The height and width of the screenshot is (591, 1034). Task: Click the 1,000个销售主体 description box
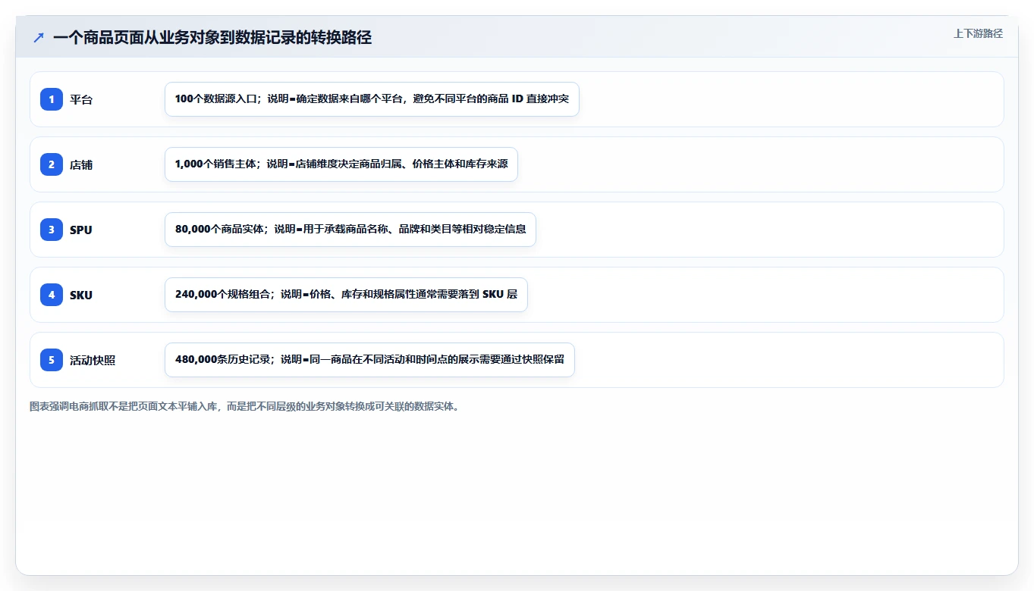(x=341, y=164)
